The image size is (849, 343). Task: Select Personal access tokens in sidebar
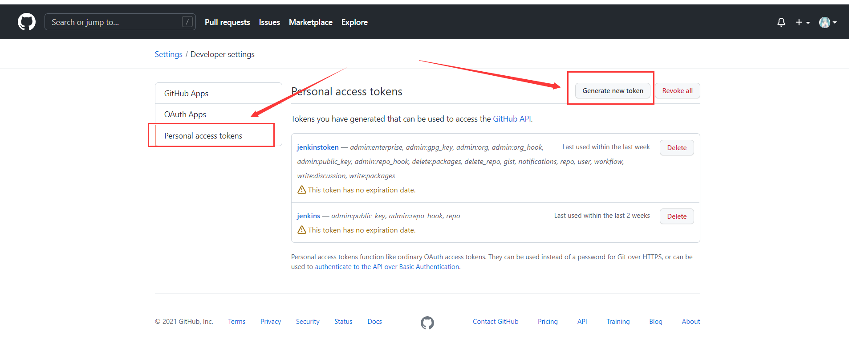[x=218, y=135]
